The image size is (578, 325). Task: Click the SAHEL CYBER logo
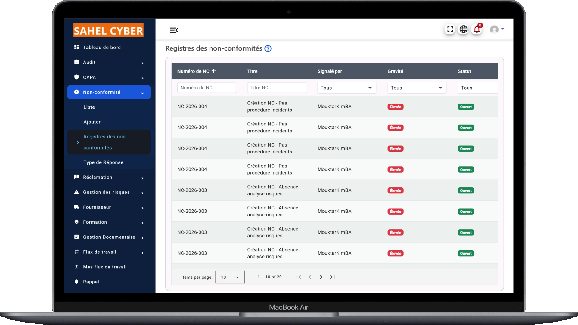108,30
